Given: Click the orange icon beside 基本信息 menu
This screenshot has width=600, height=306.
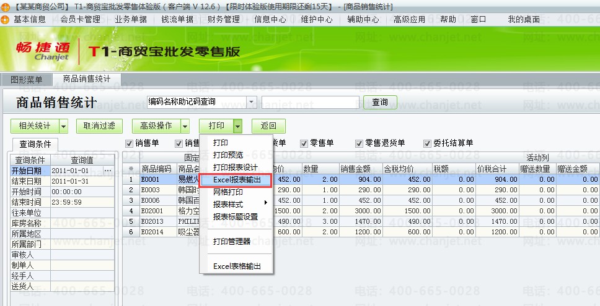Looking at the screenshot, I should point(5,19).
